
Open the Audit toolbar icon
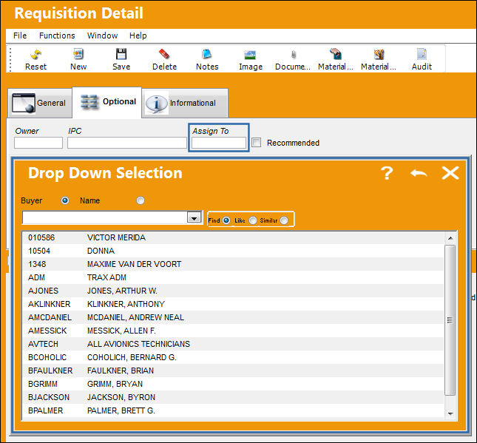point(422,60)
